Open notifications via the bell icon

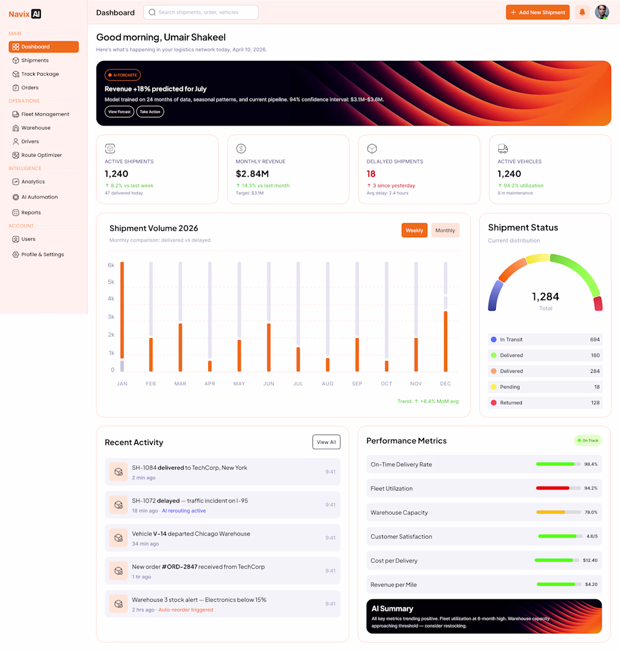tap(582, 12)
